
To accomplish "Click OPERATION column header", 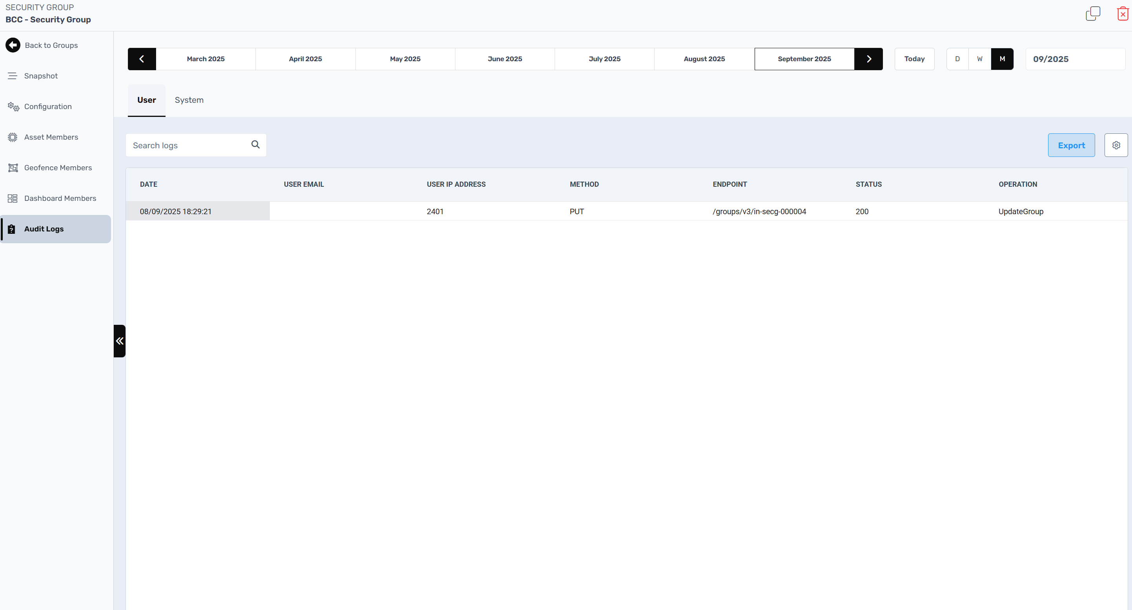I will tap(1017, 184).
